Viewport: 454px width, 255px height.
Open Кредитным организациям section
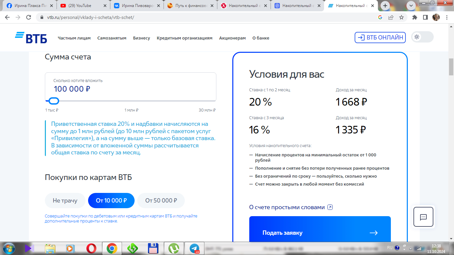tap(184, 38)
